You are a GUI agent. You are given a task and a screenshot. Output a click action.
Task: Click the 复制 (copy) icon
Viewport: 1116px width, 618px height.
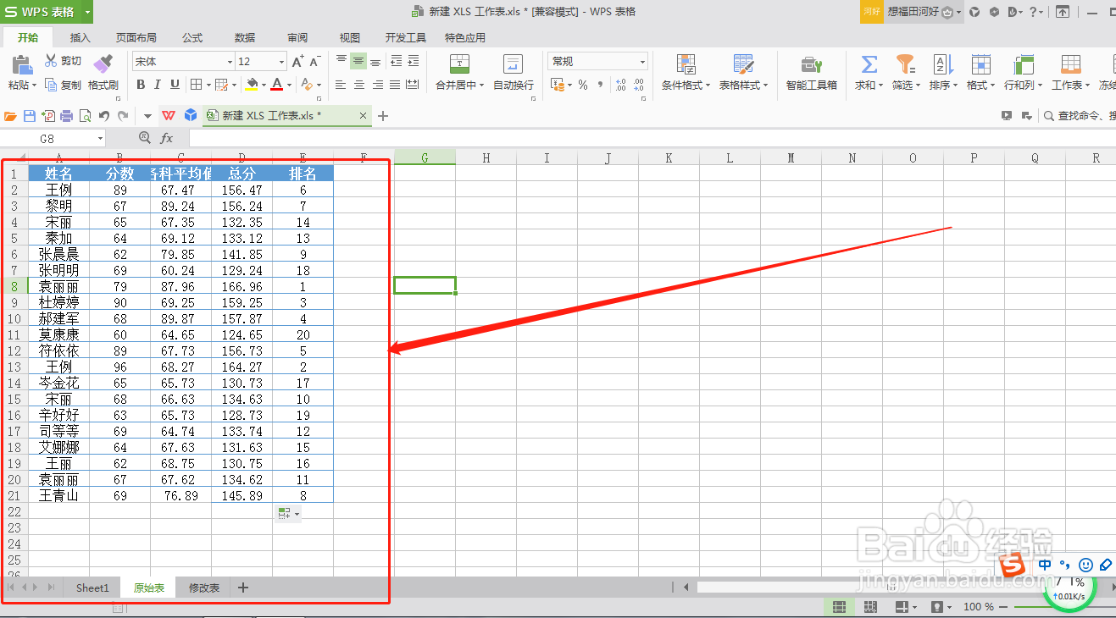tap(51, 85)
